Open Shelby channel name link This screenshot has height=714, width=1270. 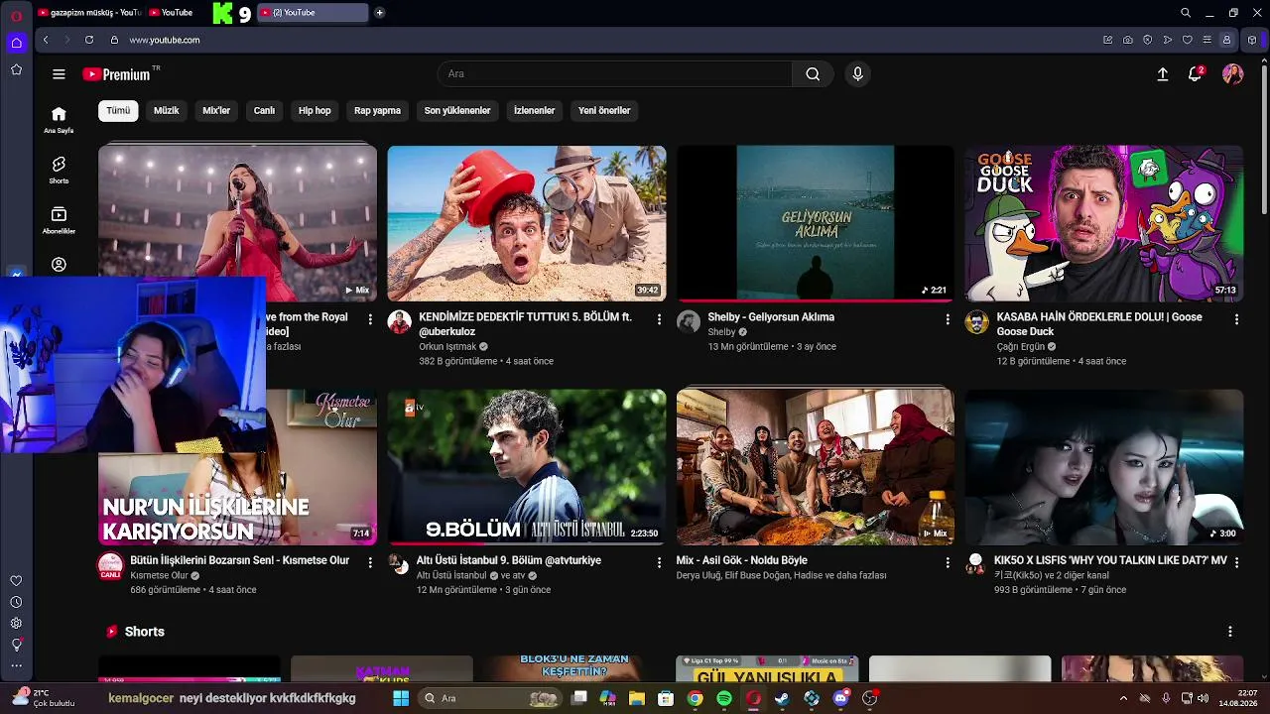pos(721,332)
